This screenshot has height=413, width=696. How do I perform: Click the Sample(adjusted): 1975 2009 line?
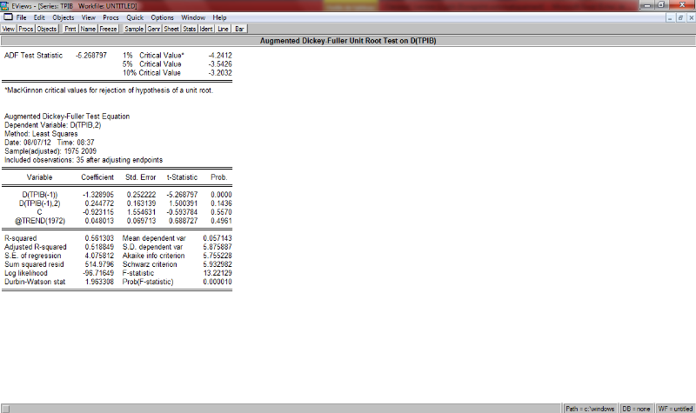[x=50, y=151]
